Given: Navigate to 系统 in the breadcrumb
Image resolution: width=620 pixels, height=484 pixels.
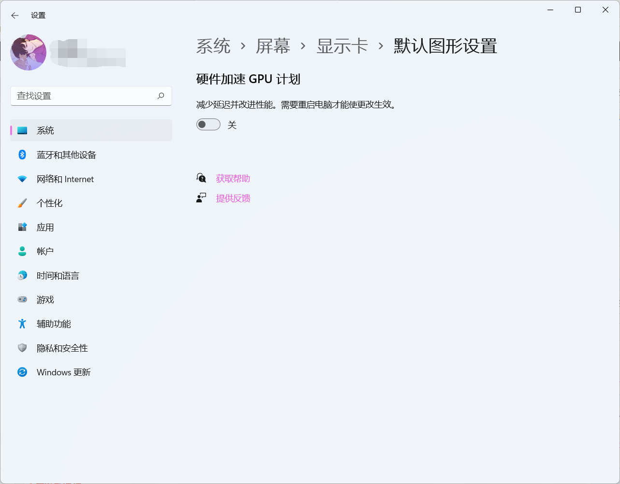Looking at the screenshot, I should pos(213,46).
